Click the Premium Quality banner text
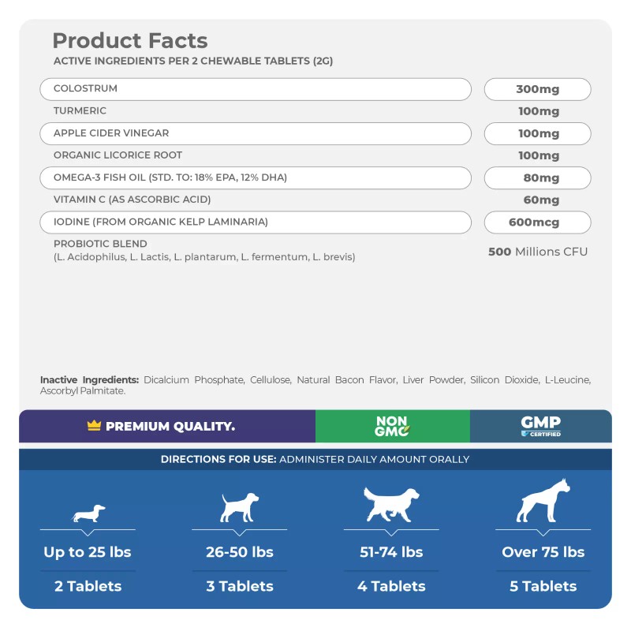The width and height of the screenshot is (631, 631). point(170,427)
